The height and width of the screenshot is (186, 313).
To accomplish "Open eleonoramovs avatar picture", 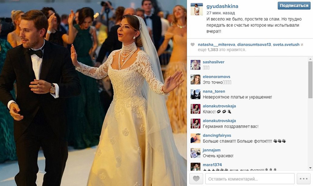I will (196, 79).
